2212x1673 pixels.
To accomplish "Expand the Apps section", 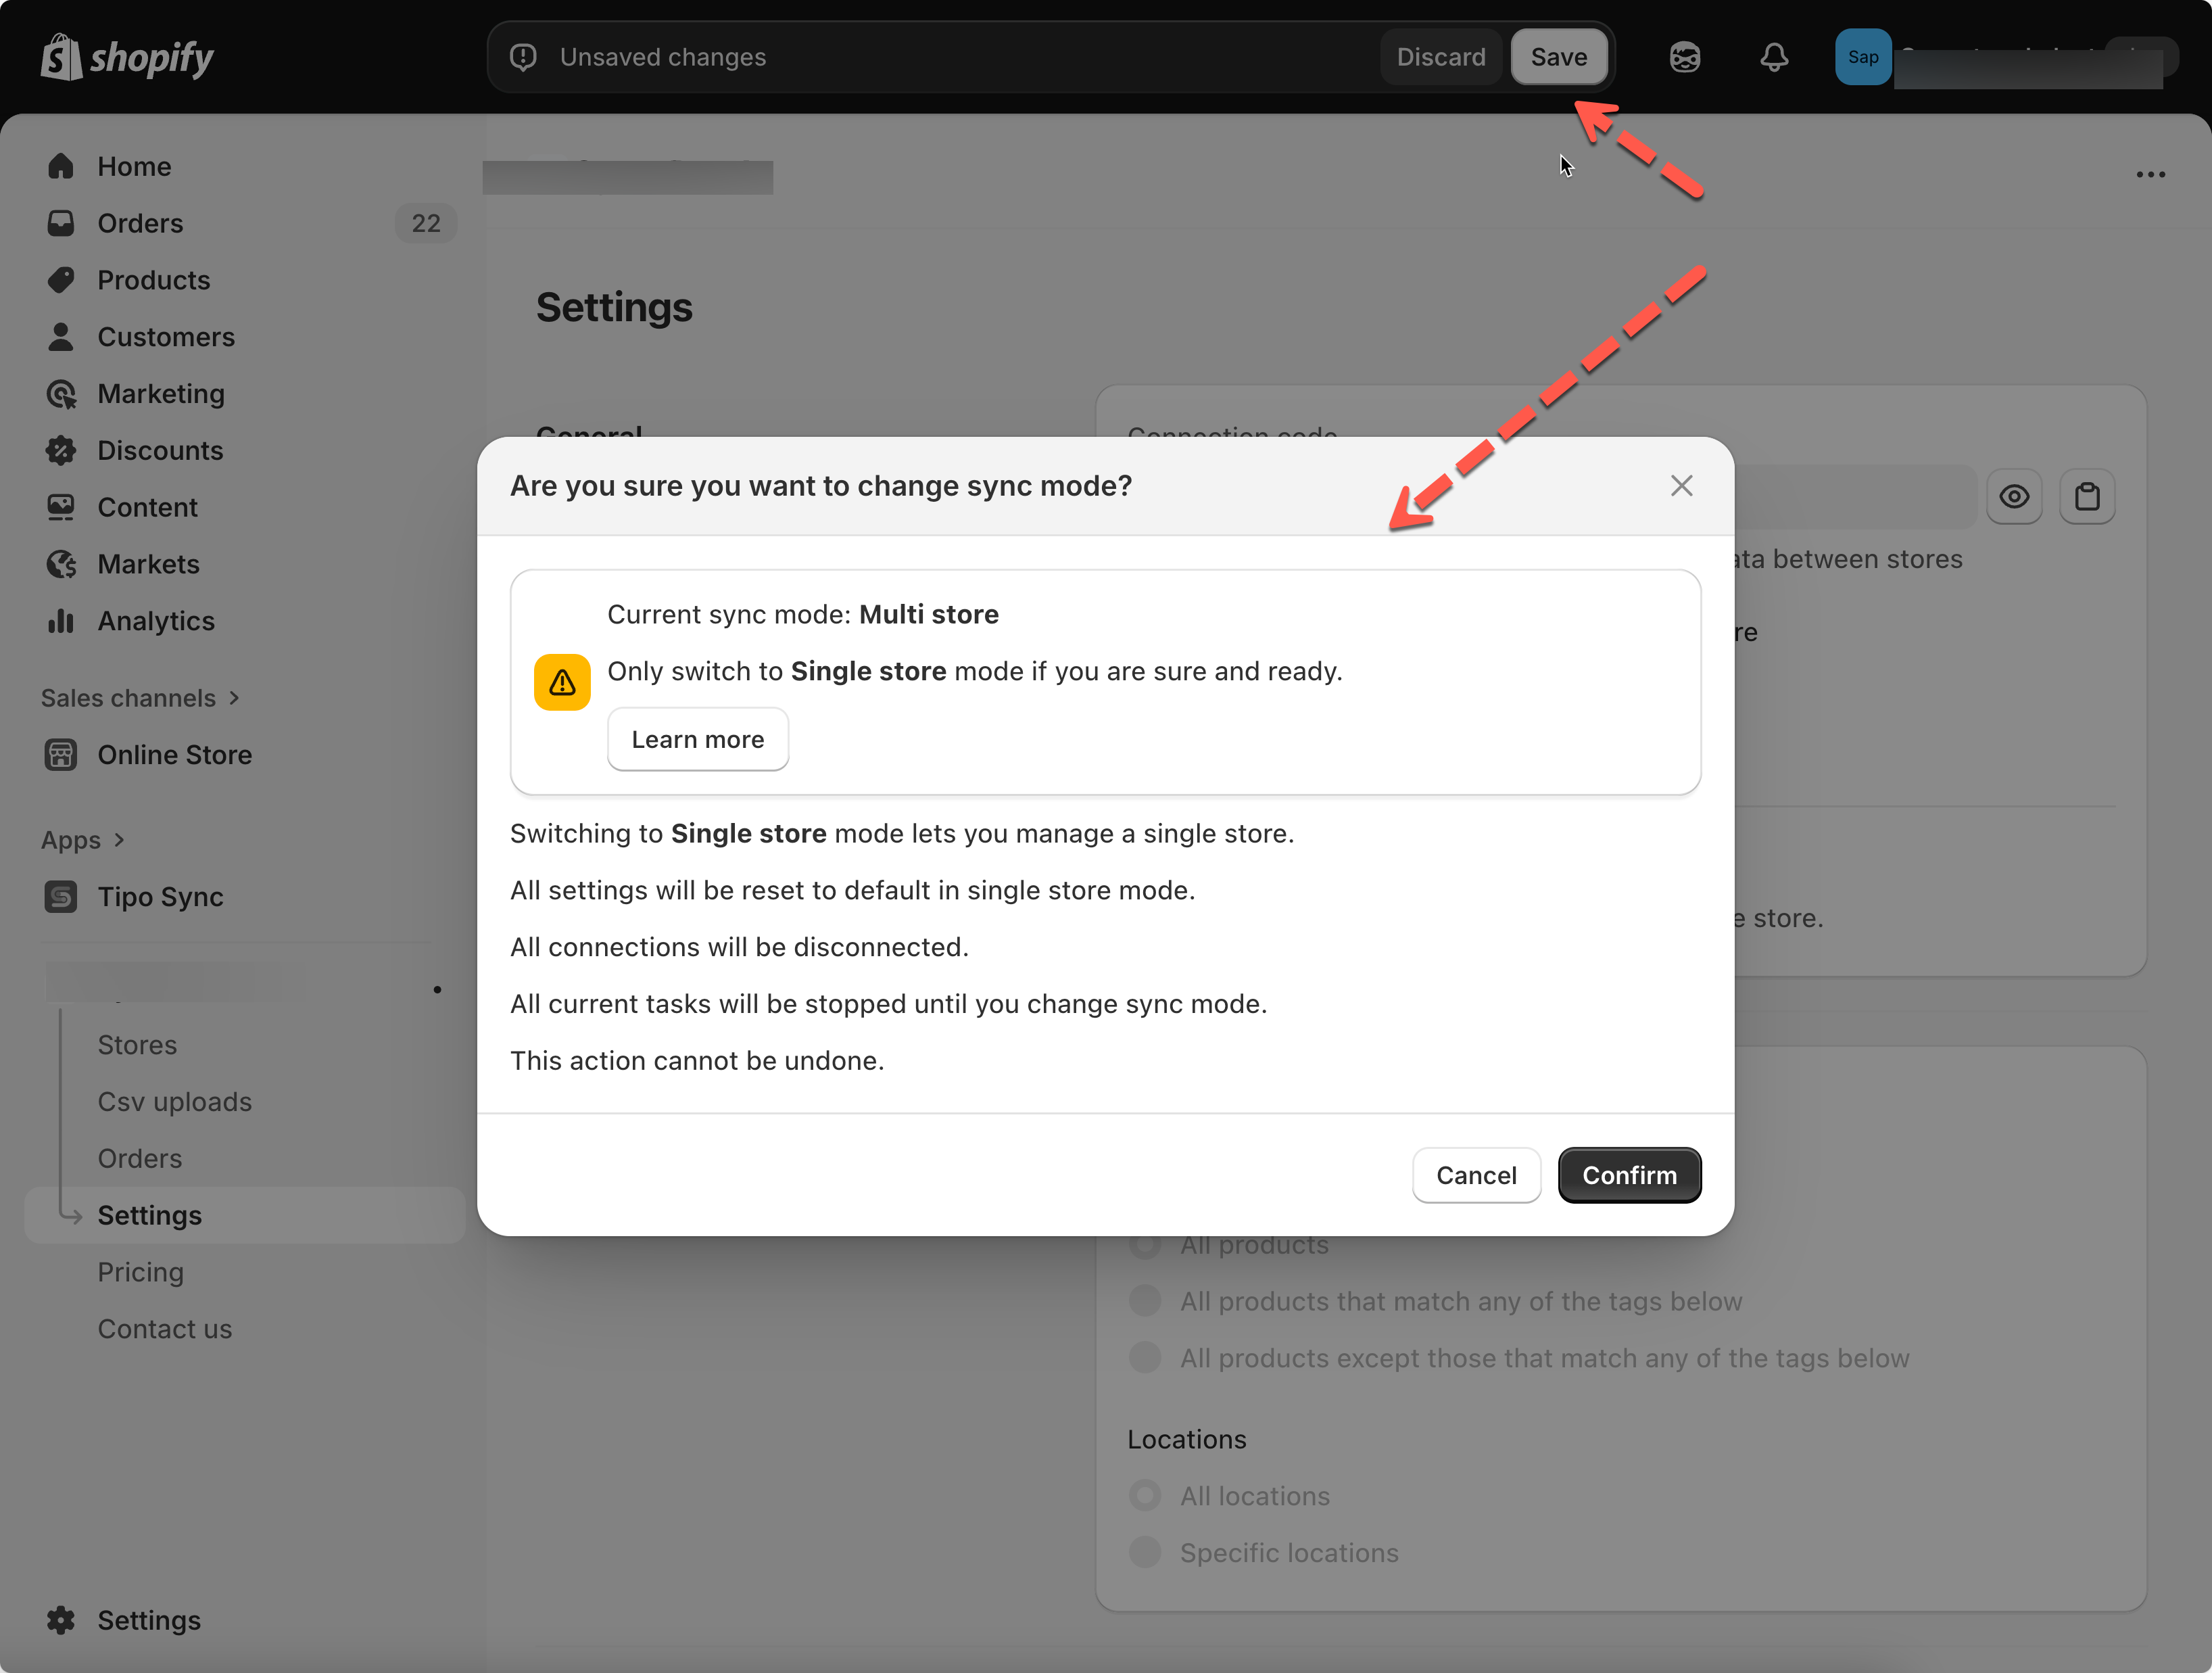I will pyautogui.click(x=83, y=840).
